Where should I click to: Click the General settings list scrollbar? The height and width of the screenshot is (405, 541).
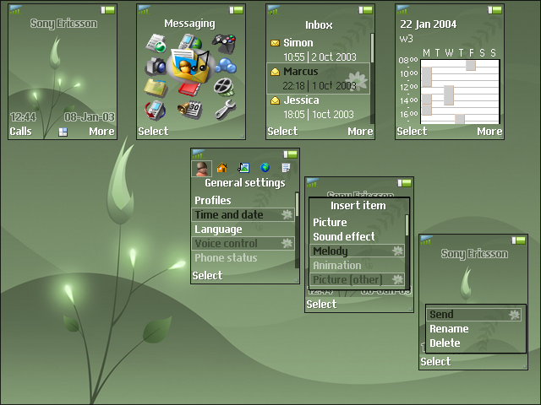(x=297, y=230)
